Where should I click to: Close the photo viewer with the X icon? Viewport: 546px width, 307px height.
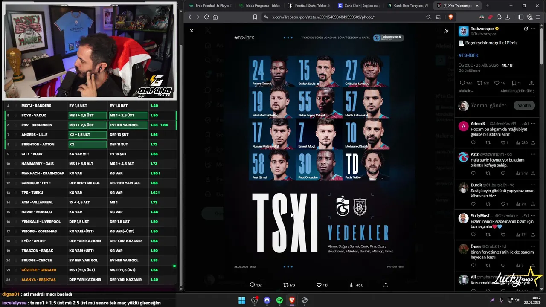[192, 31]
